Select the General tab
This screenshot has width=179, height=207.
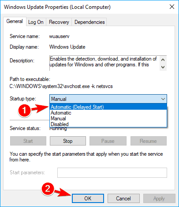tap(15, 21)
